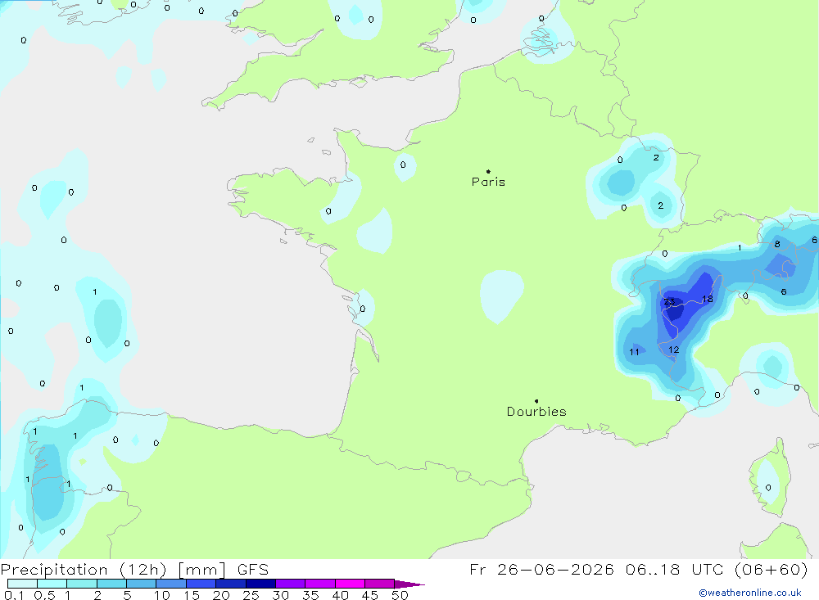Click the 11 mm precipitation value

coord(634,352)
